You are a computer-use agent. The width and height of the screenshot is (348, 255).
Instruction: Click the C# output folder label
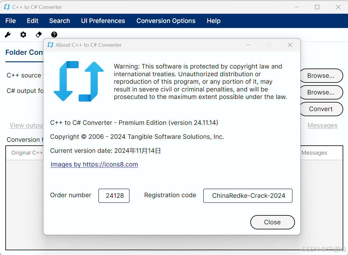(25, 91)
